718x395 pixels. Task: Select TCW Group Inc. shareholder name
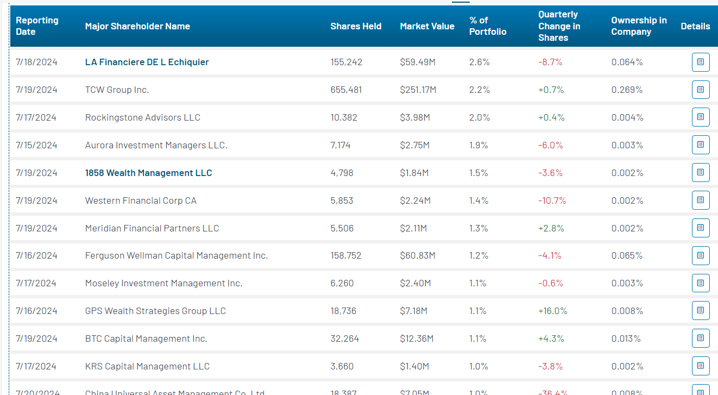click(x=117, y=90)
